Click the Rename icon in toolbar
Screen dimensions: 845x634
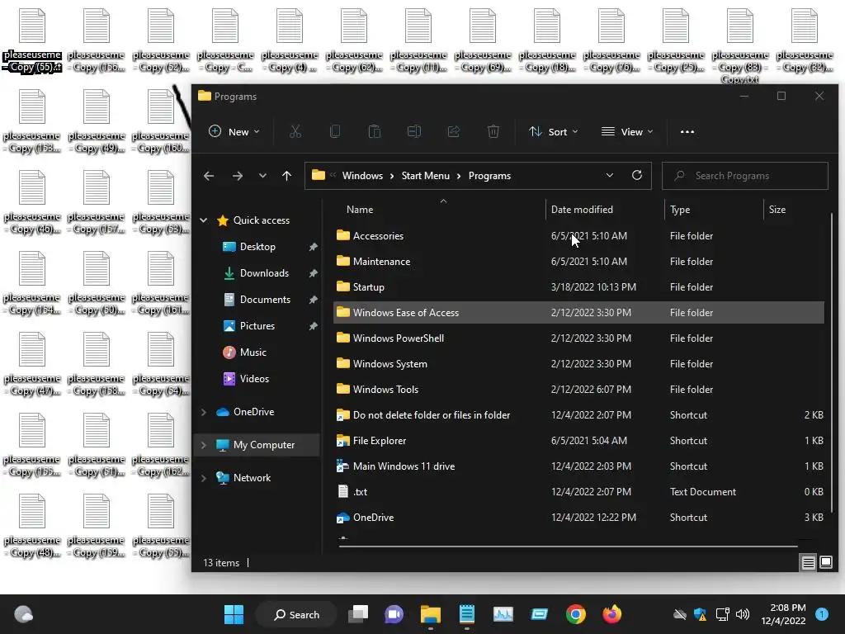[x=414, y=131]
